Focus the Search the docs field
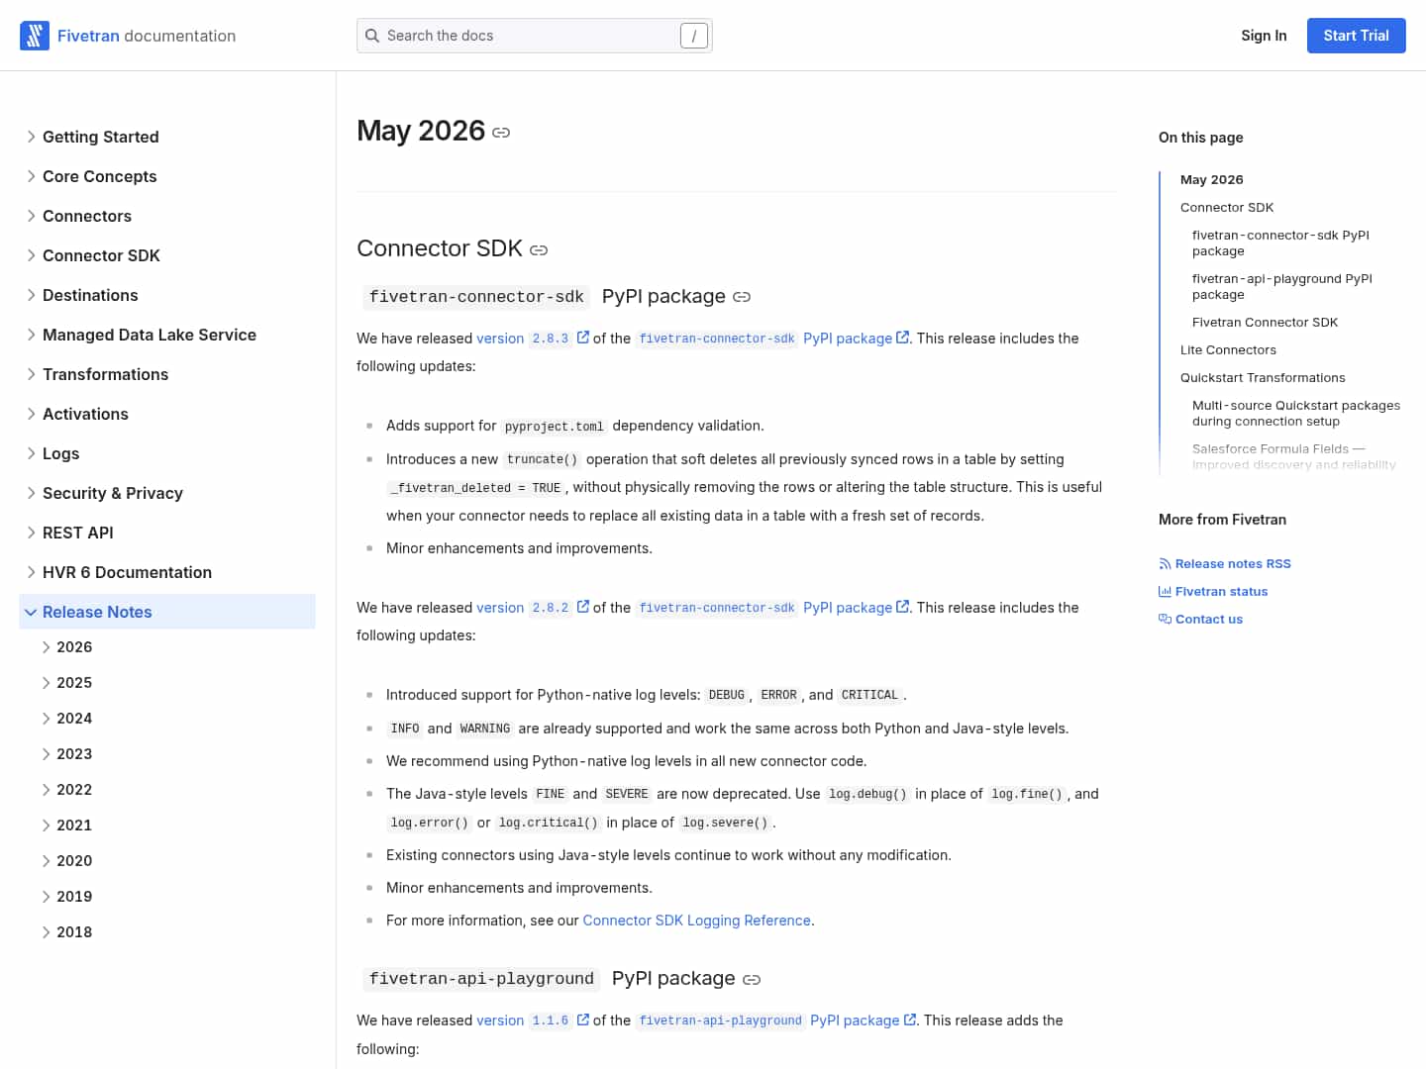The image size is (1426, 1069). coord(535,36)
